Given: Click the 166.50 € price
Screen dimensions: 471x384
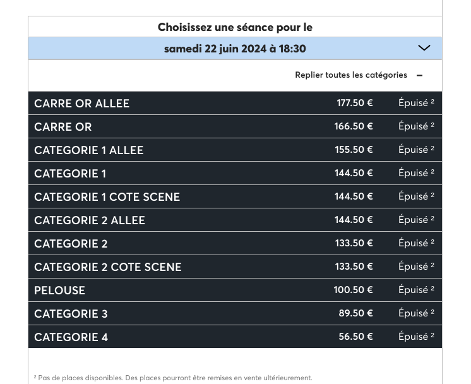Looking at the screenshot, I should pos(354,126).
